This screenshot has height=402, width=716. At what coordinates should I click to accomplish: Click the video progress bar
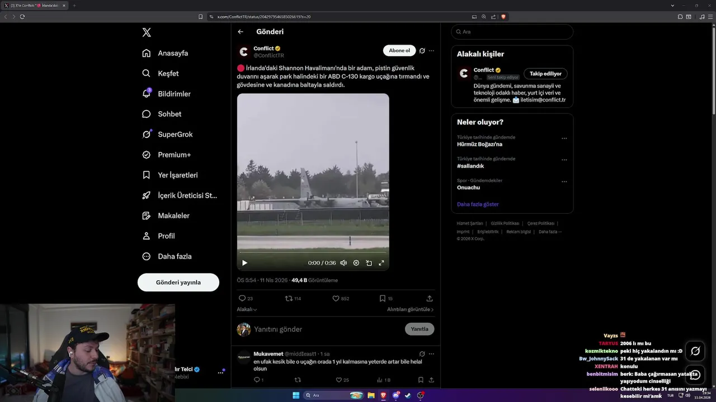click(313, 252)
